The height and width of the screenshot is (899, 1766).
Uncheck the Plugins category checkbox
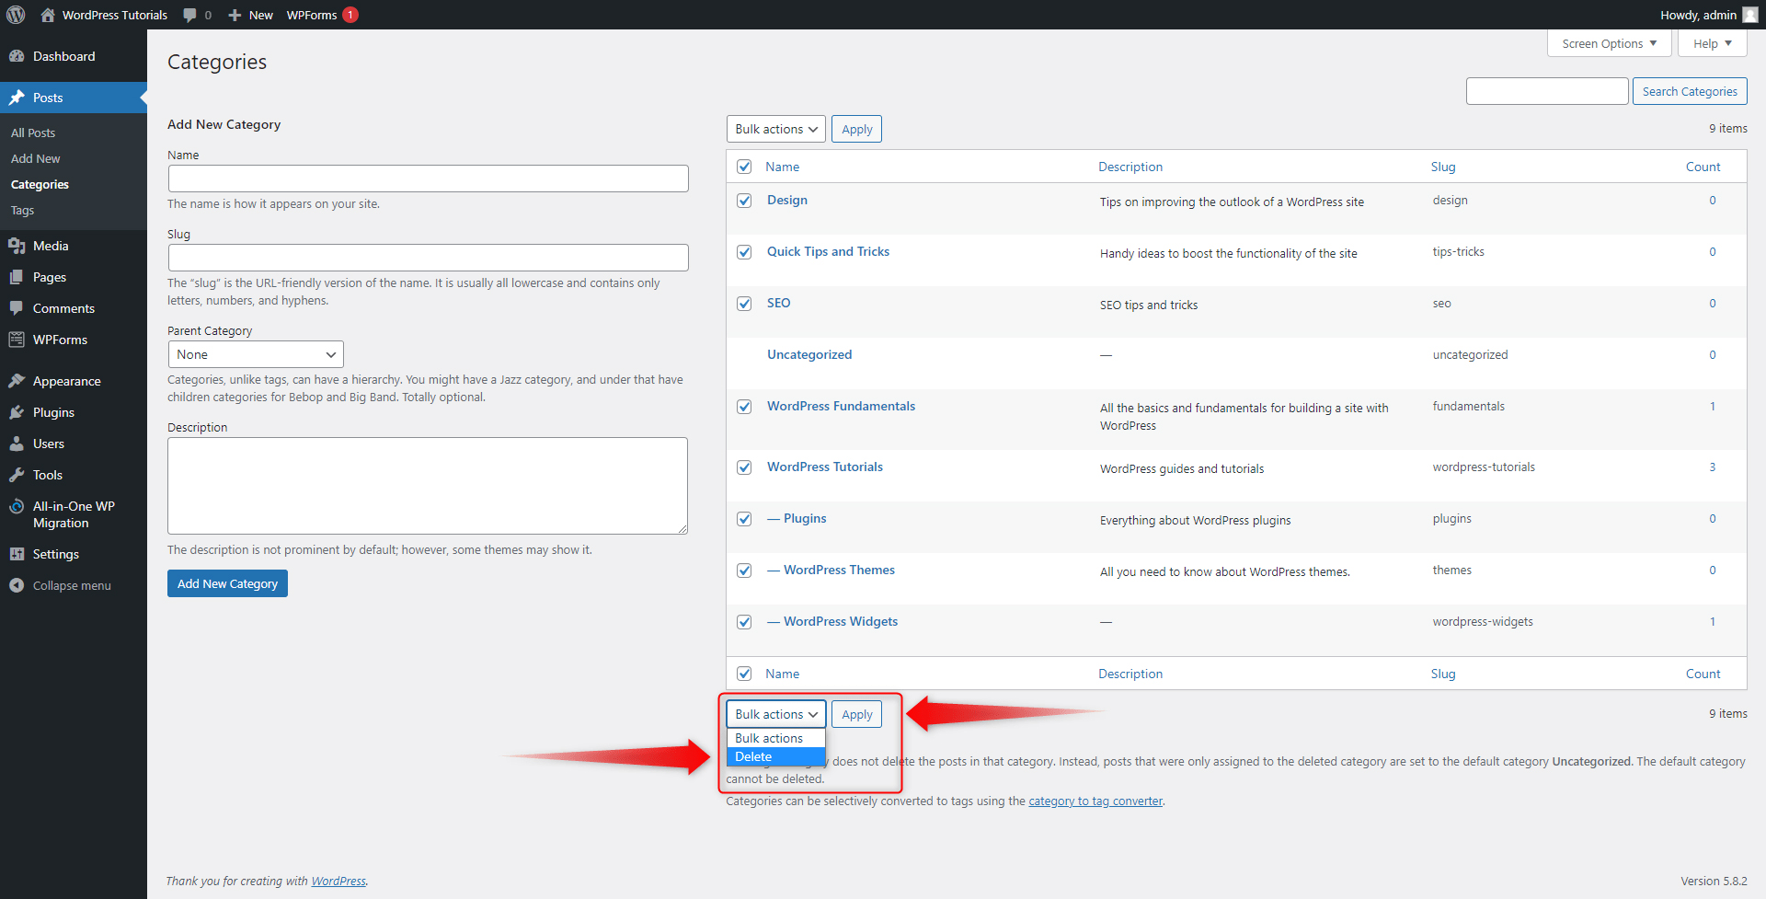coord(744,519)
